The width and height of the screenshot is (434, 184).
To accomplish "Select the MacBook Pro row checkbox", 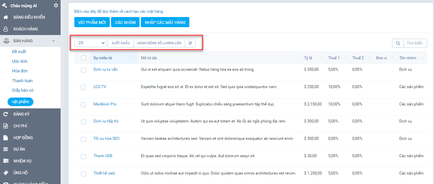I will [84, 104].
